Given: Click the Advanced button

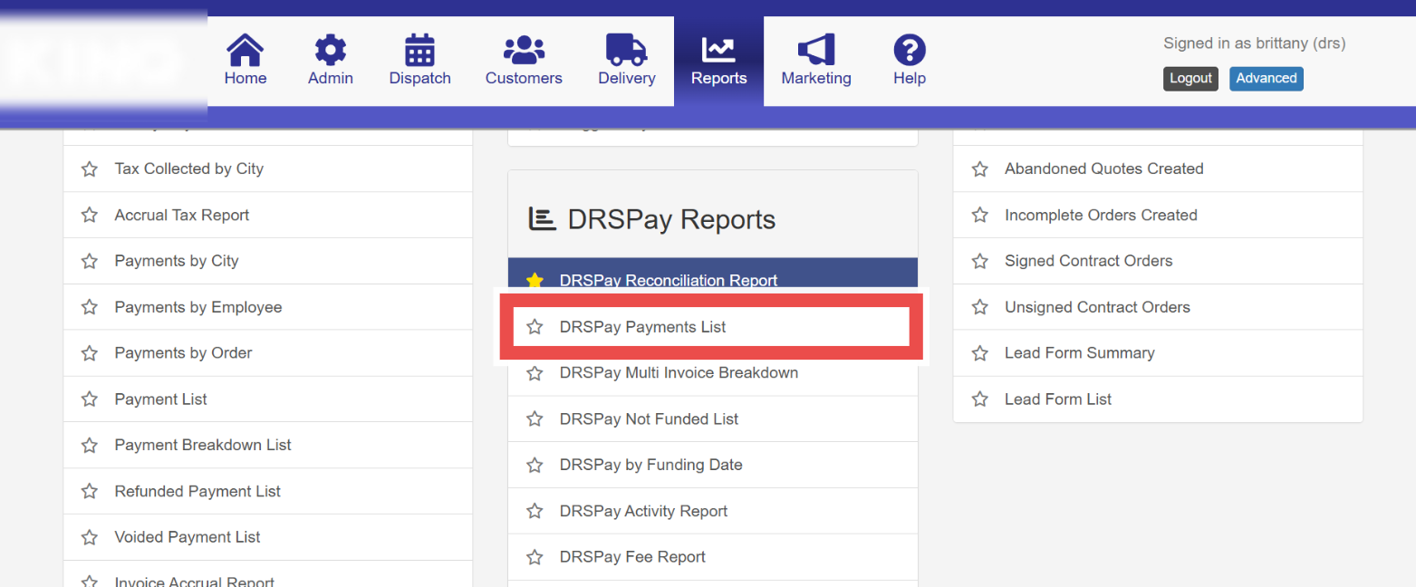Looking at the screenshot, I should tap(1267, 78).
